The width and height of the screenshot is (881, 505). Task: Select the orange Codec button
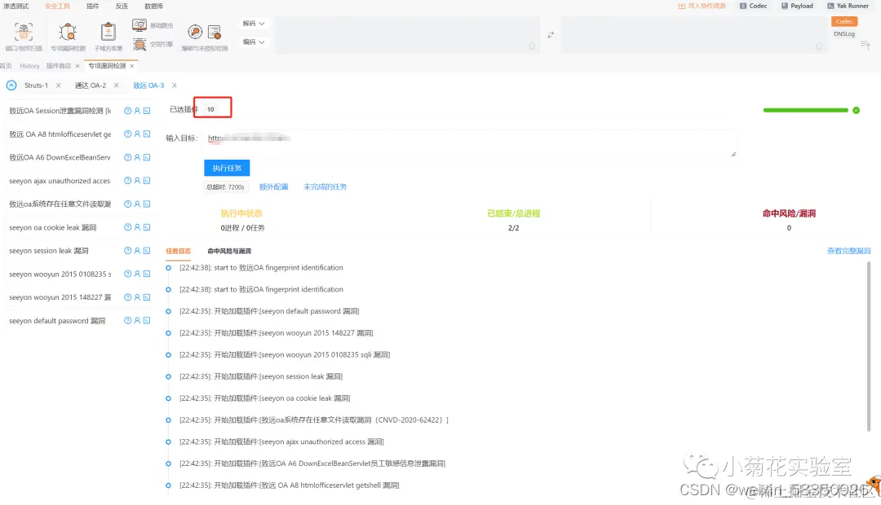tap(844, 21)
